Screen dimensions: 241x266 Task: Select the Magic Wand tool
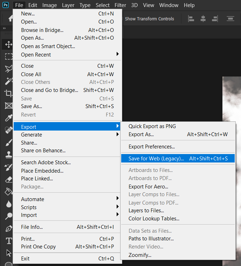(x=8, y=81)
